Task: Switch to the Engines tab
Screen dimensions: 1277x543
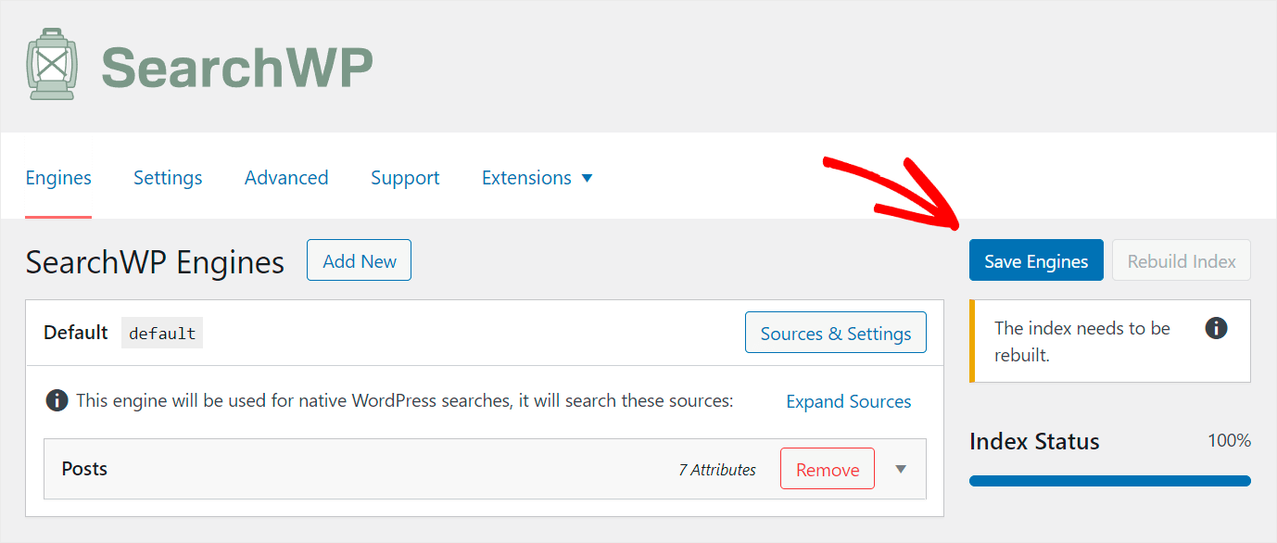Action: point(58,177)
